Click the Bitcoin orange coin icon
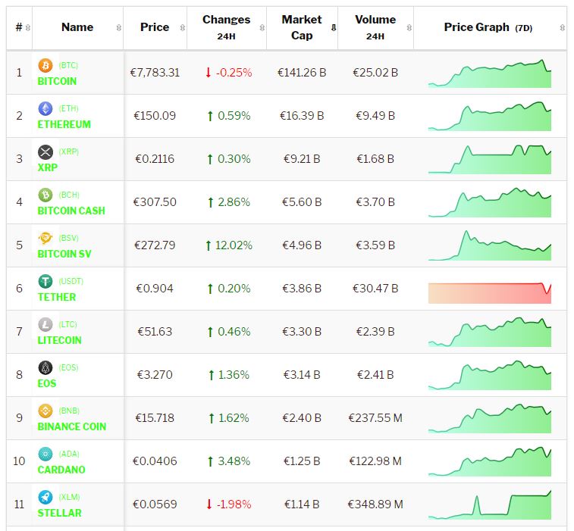The width and height of the screenshot is (574, 531). coord(45,66)
